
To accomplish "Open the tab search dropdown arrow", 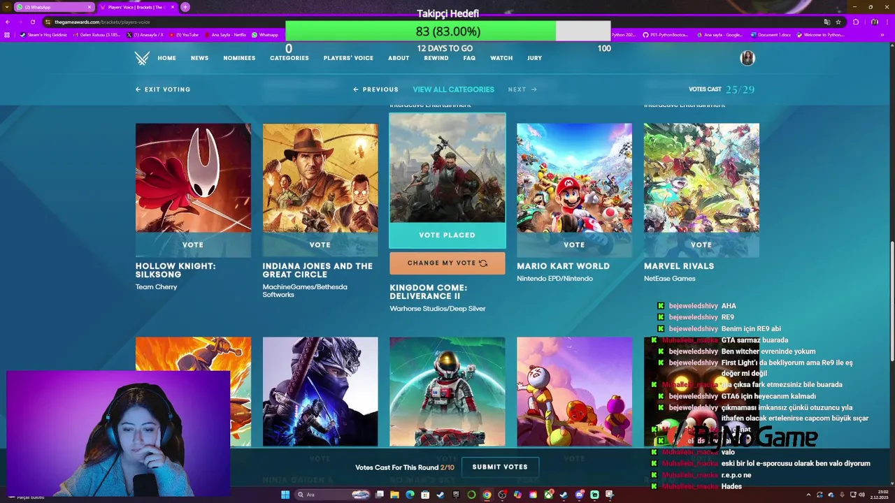I will [6, 7].
